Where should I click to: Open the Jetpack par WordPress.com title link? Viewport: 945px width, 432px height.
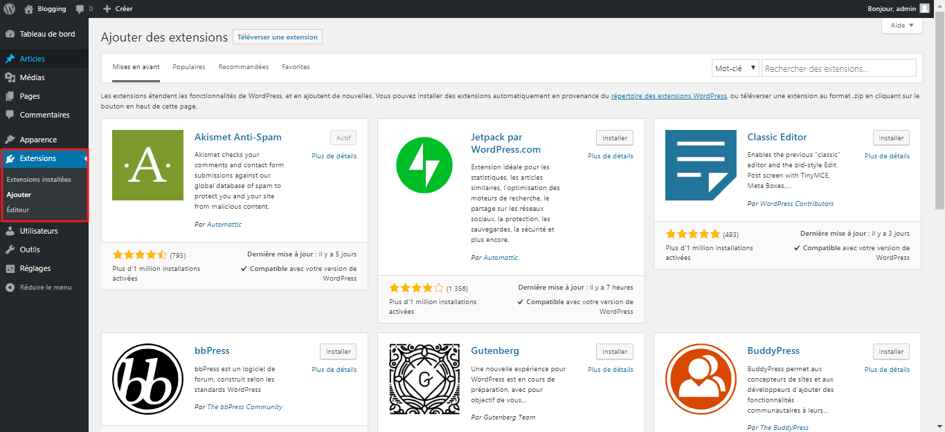[x=506, y=143]
